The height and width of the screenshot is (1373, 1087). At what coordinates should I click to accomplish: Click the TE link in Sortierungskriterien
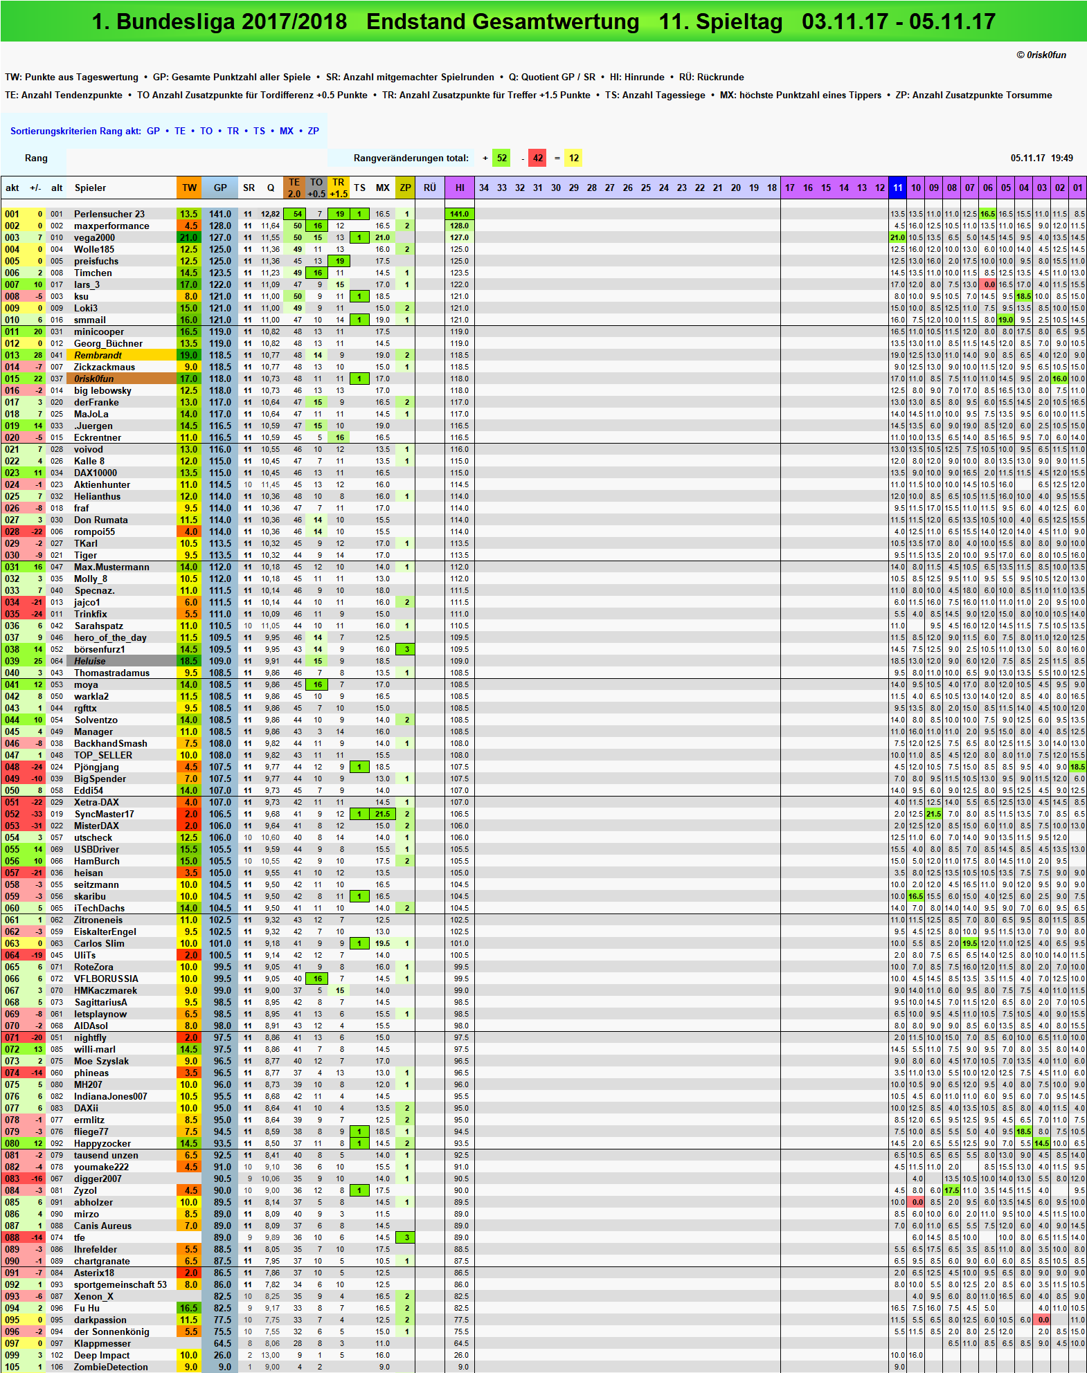point(180,131)
